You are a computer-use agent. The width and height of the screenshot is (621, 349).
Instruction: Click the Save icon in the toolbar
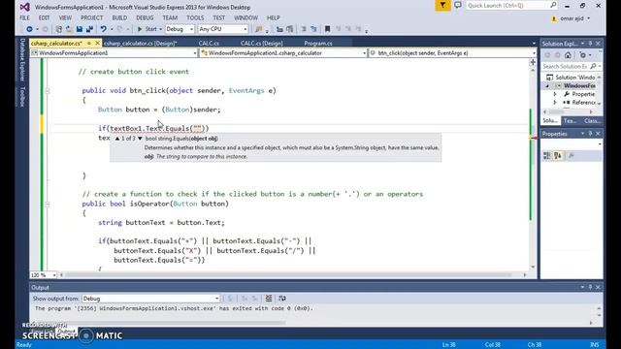click(x=80, y=29)
